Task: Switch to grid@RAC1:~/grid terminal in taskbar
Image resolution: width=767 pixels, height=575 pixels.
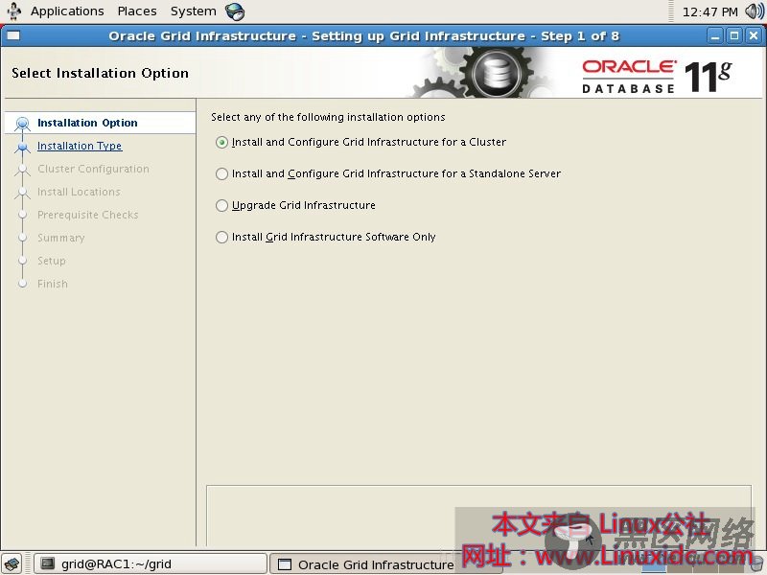Action: point(151,564)
